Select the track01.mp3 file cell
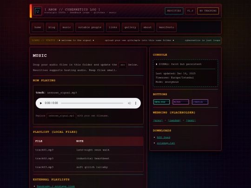 (x=44, y=150)
